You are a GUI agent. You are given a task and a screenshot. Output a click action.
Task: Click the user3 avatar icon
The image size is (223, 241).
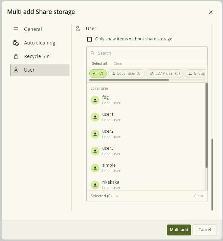(95, 151)
